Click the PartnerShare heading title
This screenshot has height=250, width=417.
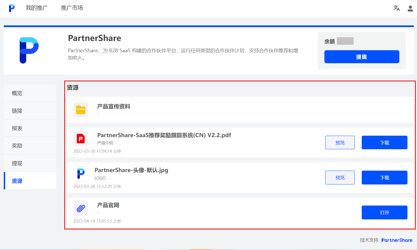tap(95, 38)
